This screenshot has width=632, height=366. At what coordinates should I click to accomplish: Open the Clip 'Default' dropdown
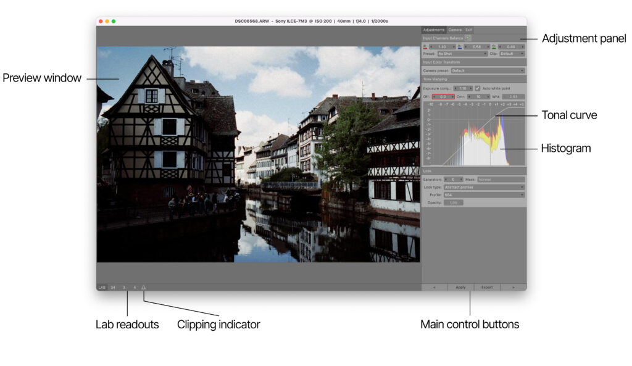[x=512, y=54]
